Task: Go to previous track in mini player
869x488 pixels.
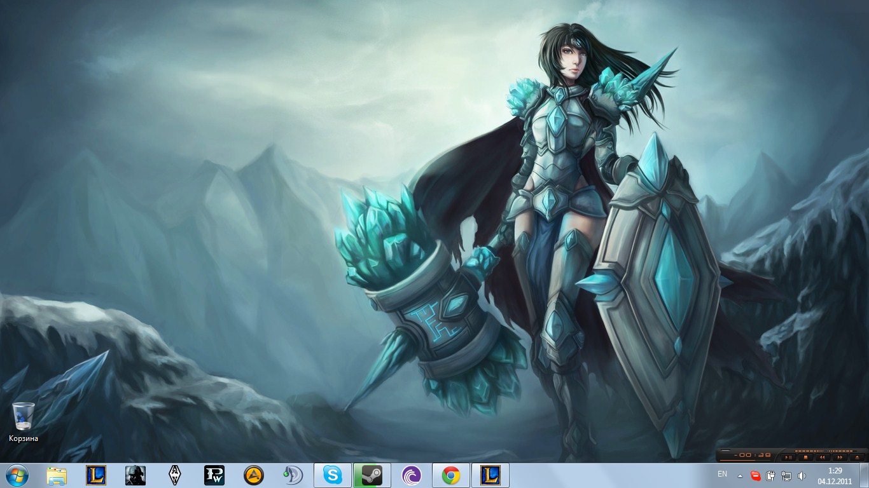Action: point(822,457)
